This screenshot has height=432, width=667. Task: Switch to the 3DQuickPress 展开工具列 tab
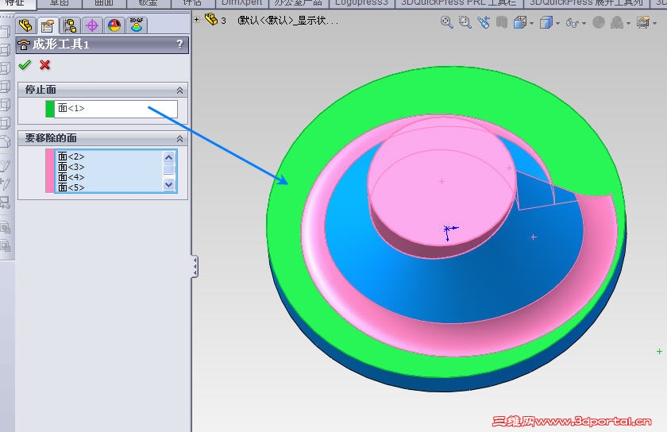coord(587,3)
